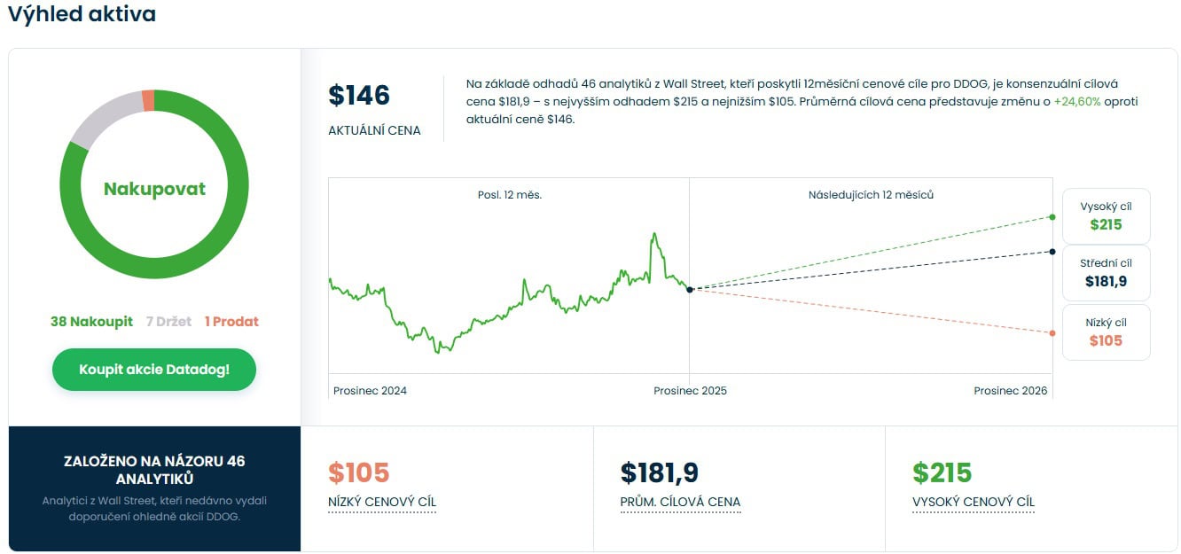Open the "PRŮM. CÍLOVÁ CENA" underlined label
Image resolution: width=1181 pixels, height=554 pixels.
(680, 503)
